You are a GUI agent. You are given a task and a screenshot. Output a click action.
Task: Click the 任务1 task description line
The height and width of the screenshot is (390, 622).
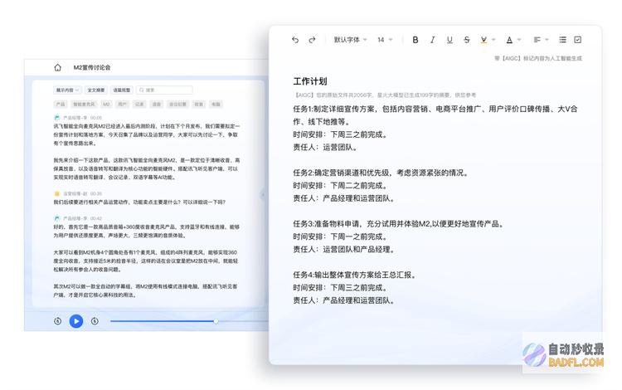pyautogui.click(x=435, y=115)
